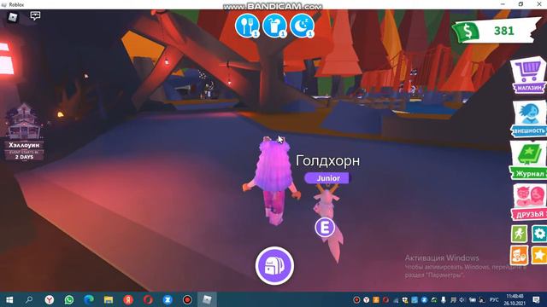The image size is (547, 307).
Task: Click the 2 DAYS event countdown
Action: 24,157
